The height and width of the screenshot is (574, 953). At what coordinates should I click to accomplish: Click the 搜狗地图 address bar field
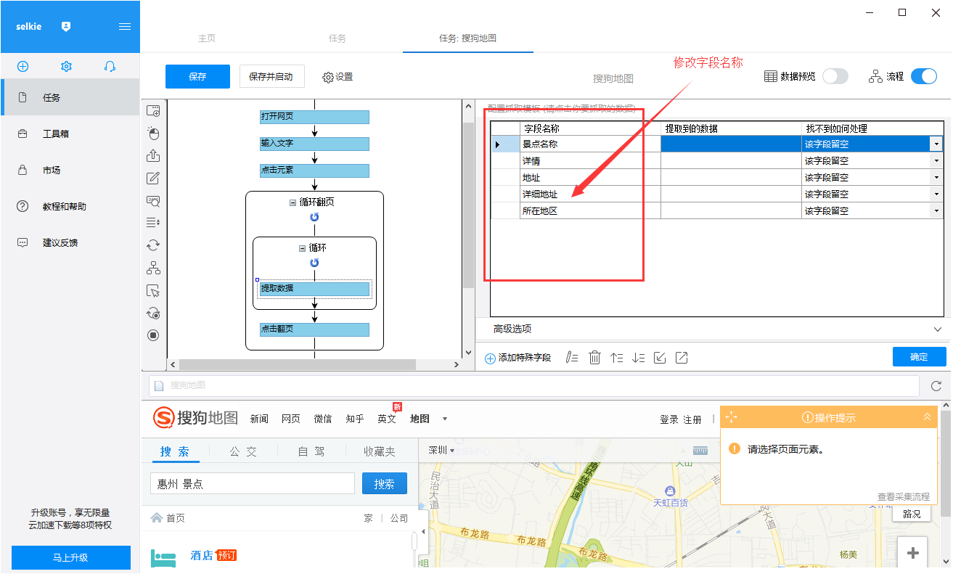click(x=534, y=386)
